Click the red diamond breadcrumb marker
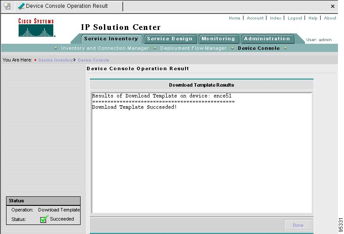Image resolution: width=344 pixels, height=234 pixels. 36,60
